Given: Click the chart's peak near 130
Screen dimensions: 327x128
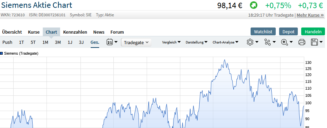Looking at the screenshot, I should 224,60.
